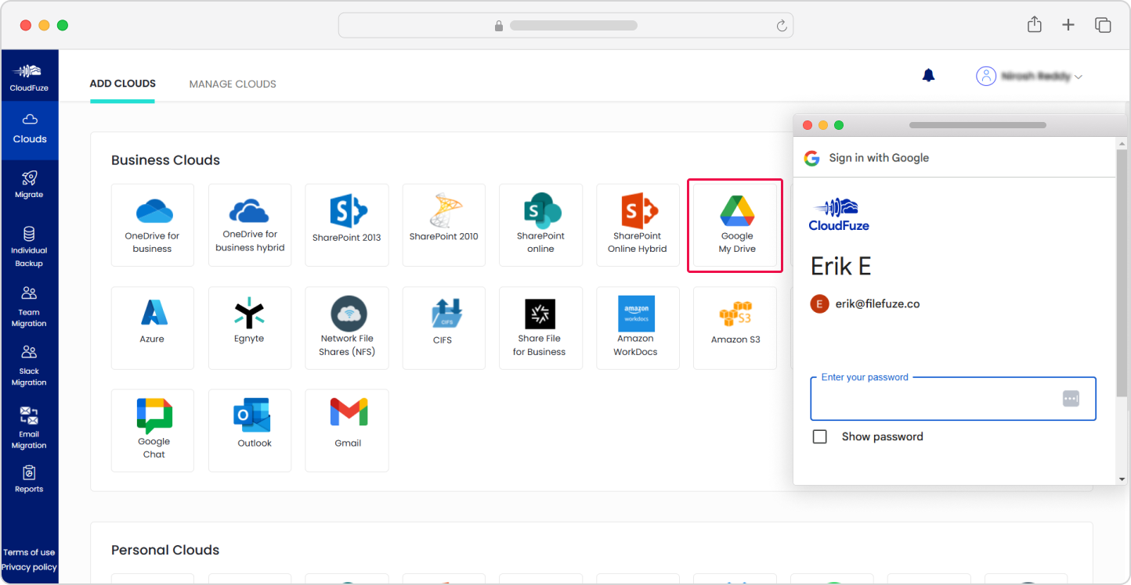This screenshot has height=585, width=1131.
Task: Add Amazon S3 cloud
Action: (735, 328)
